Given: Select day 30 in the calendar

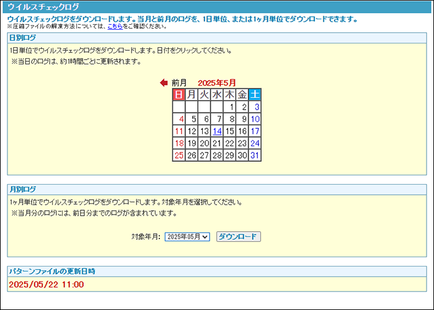Looking at the screenshot, I should pos(242,155).
